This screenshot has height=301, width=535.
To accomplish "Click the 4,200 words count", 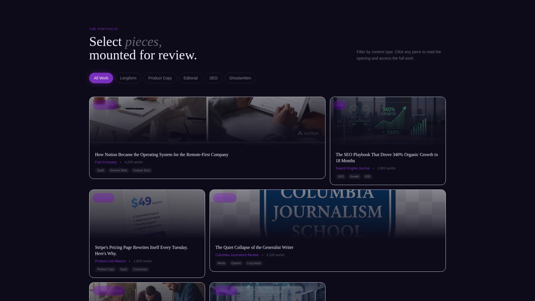I will pos(133,162).
